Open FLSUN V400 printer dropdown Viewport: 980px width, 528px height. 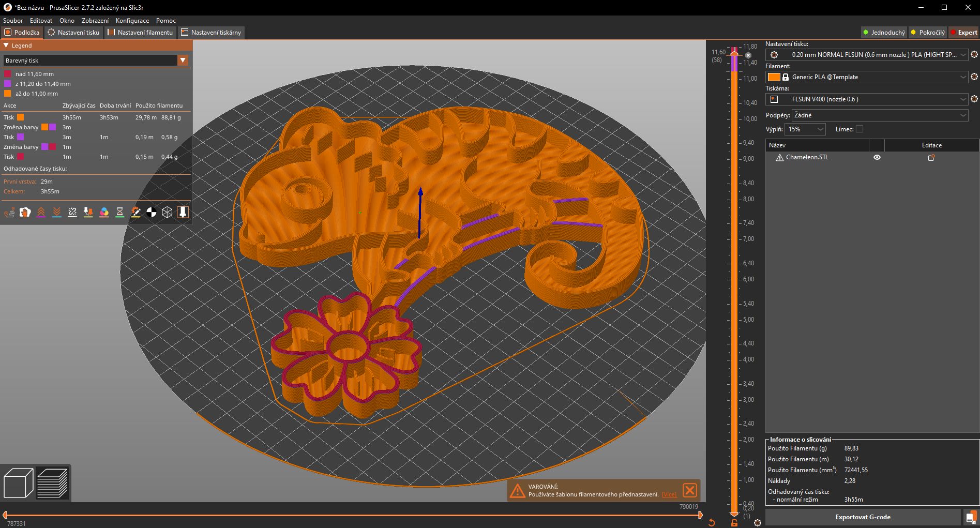point(867,99)
